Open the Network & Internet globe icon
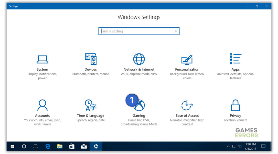 139,59
